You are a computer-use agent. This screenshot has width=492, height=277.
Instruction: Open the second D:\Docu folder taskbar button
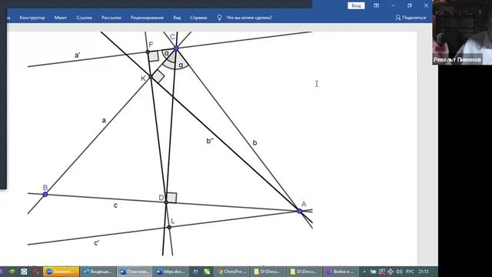pyautogui.click(x=304, y=272)
